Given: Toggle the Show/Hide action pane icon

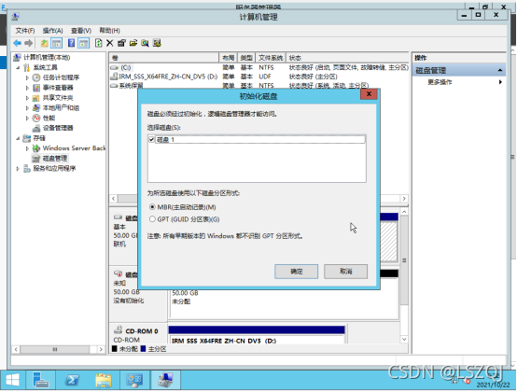Looking at the screenshot, I should pyautogui.click(x=84, y=43).
